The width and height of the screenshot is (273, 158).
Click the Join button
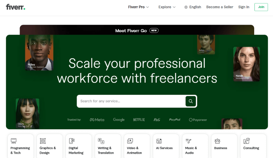[x=261, y=7]
